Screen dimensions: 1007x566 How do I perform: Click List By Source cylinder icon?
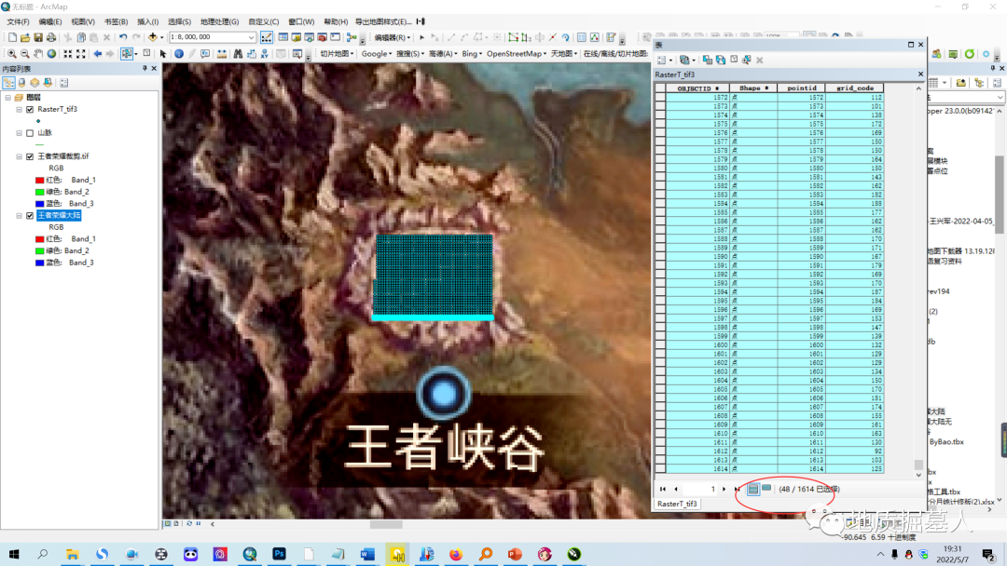pos(22,83)
